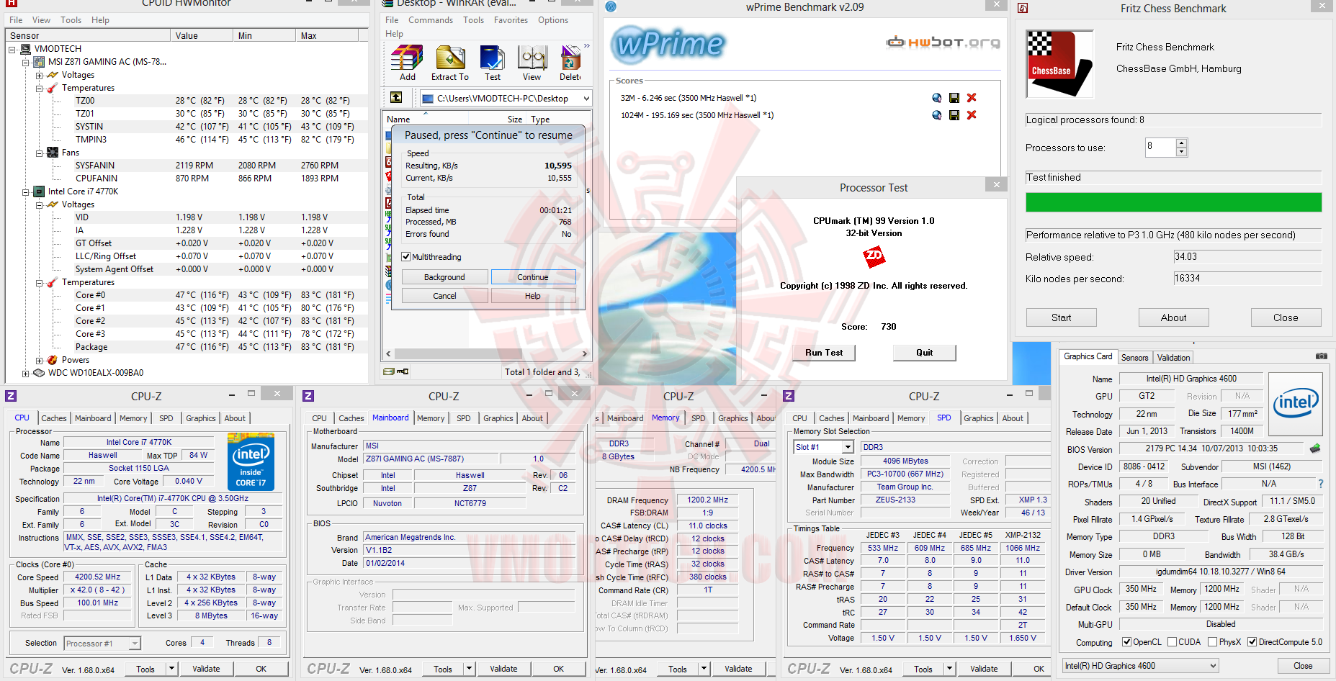Toggle the DirectCompute 5.0 checkbox in GPU-Z
Screen dimensions: 1336x681
point(1252,642)
